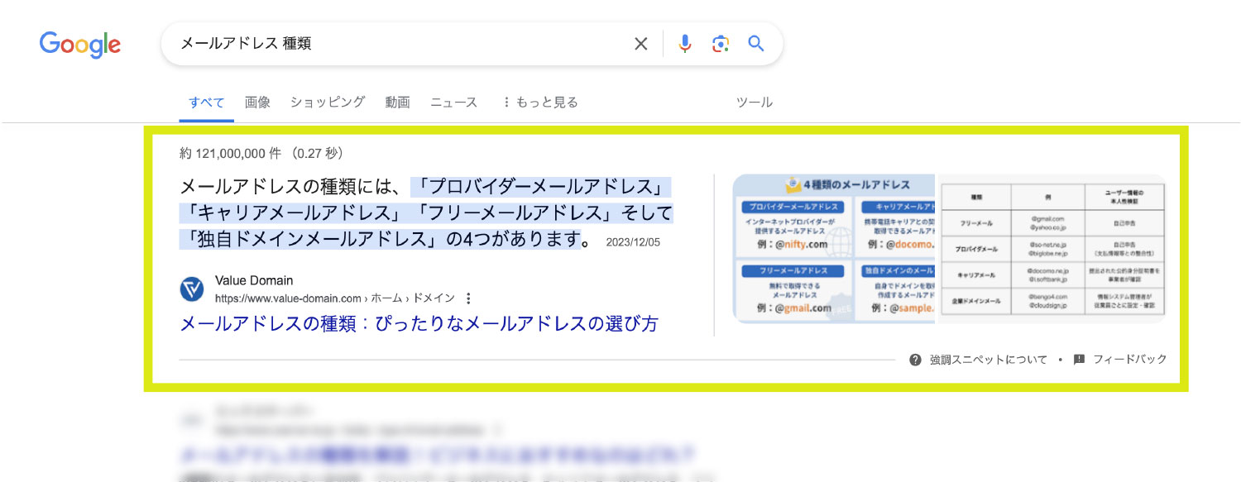Screen dimensions: 1241x482
Task: Switch to the 画像 tab
Action: pos(257,103)
